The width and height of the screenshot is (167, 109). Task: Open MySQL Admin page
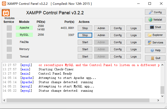click(x=101, y=35)
